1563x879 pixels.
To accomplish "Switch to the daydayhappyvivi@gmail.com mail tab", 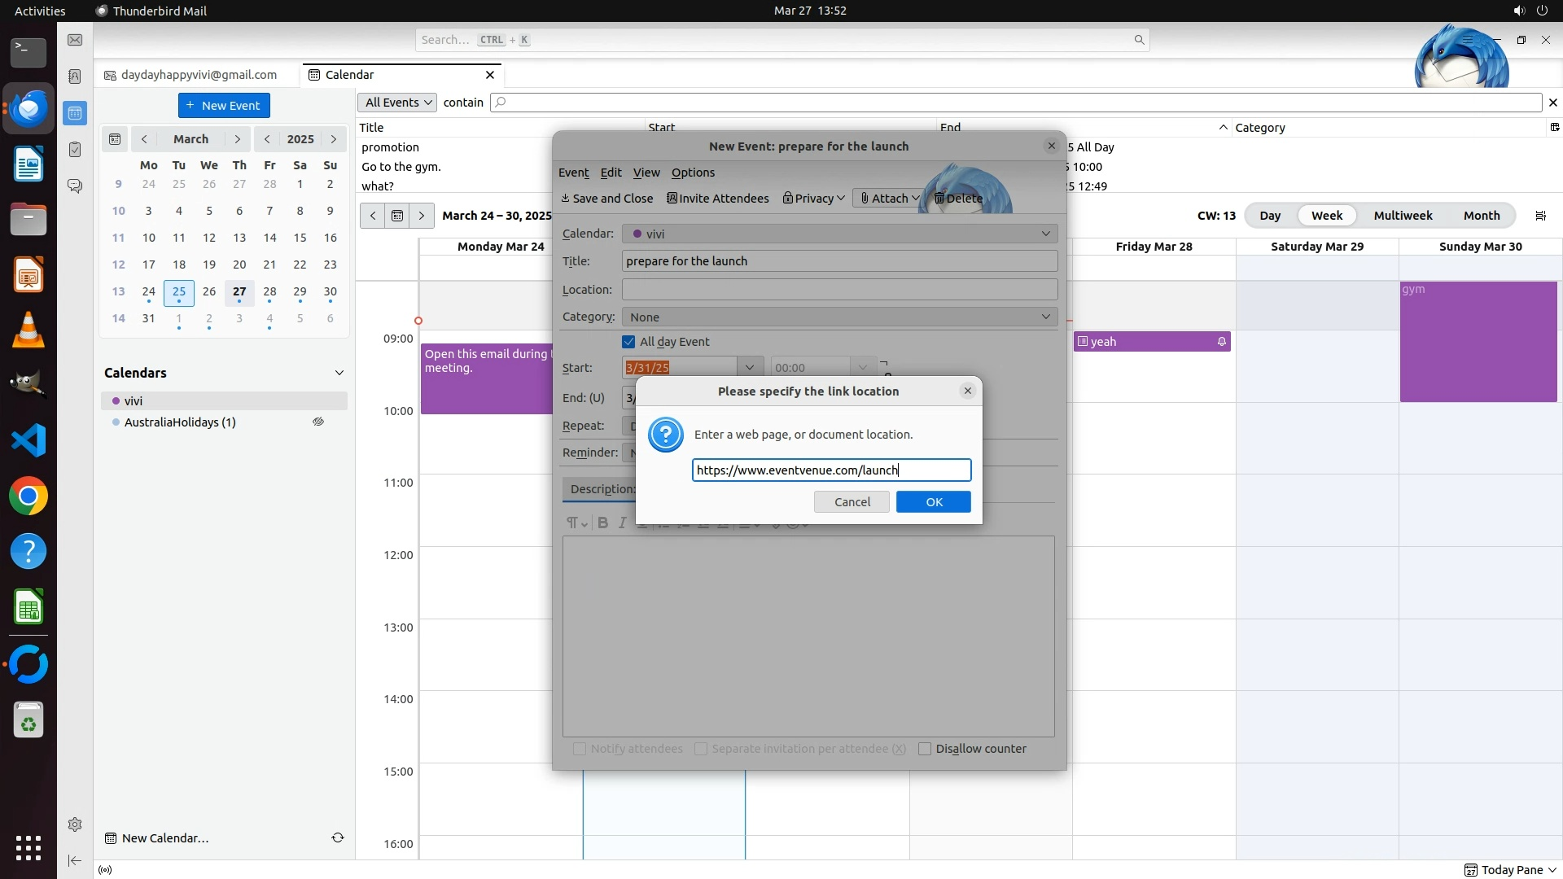I will click(199, 75).
